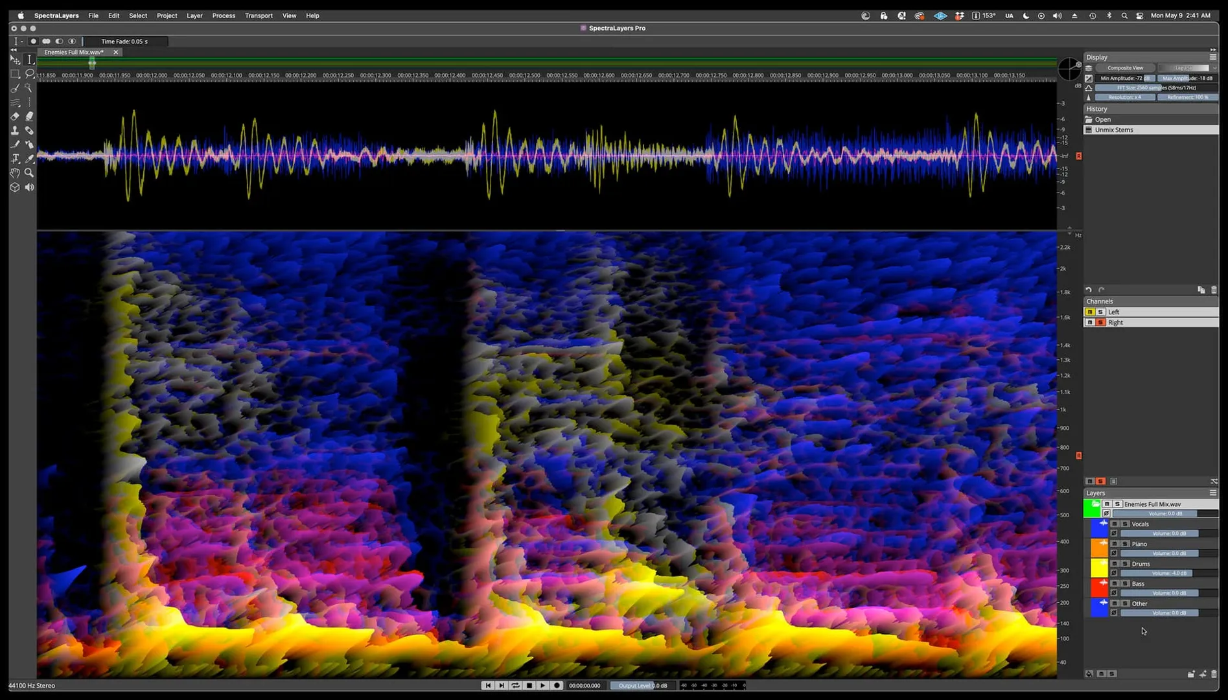Viewport: 1228px width, 700px height.
Task: Mute the Drums layer
Action: (1115, 564)
